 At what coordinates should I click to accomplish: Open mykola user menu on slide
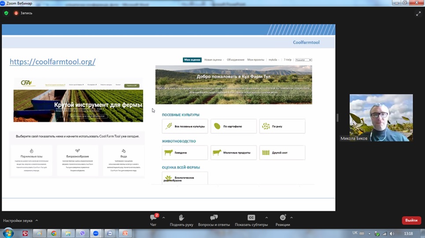point(274,60)
